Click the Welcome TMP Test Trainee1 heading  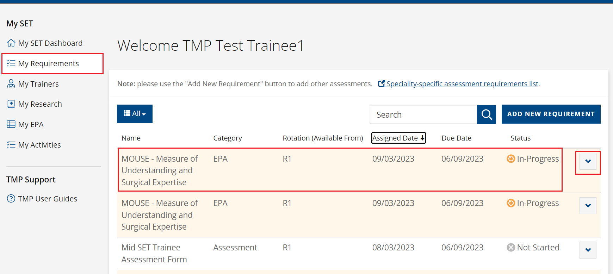pos(211,46)
